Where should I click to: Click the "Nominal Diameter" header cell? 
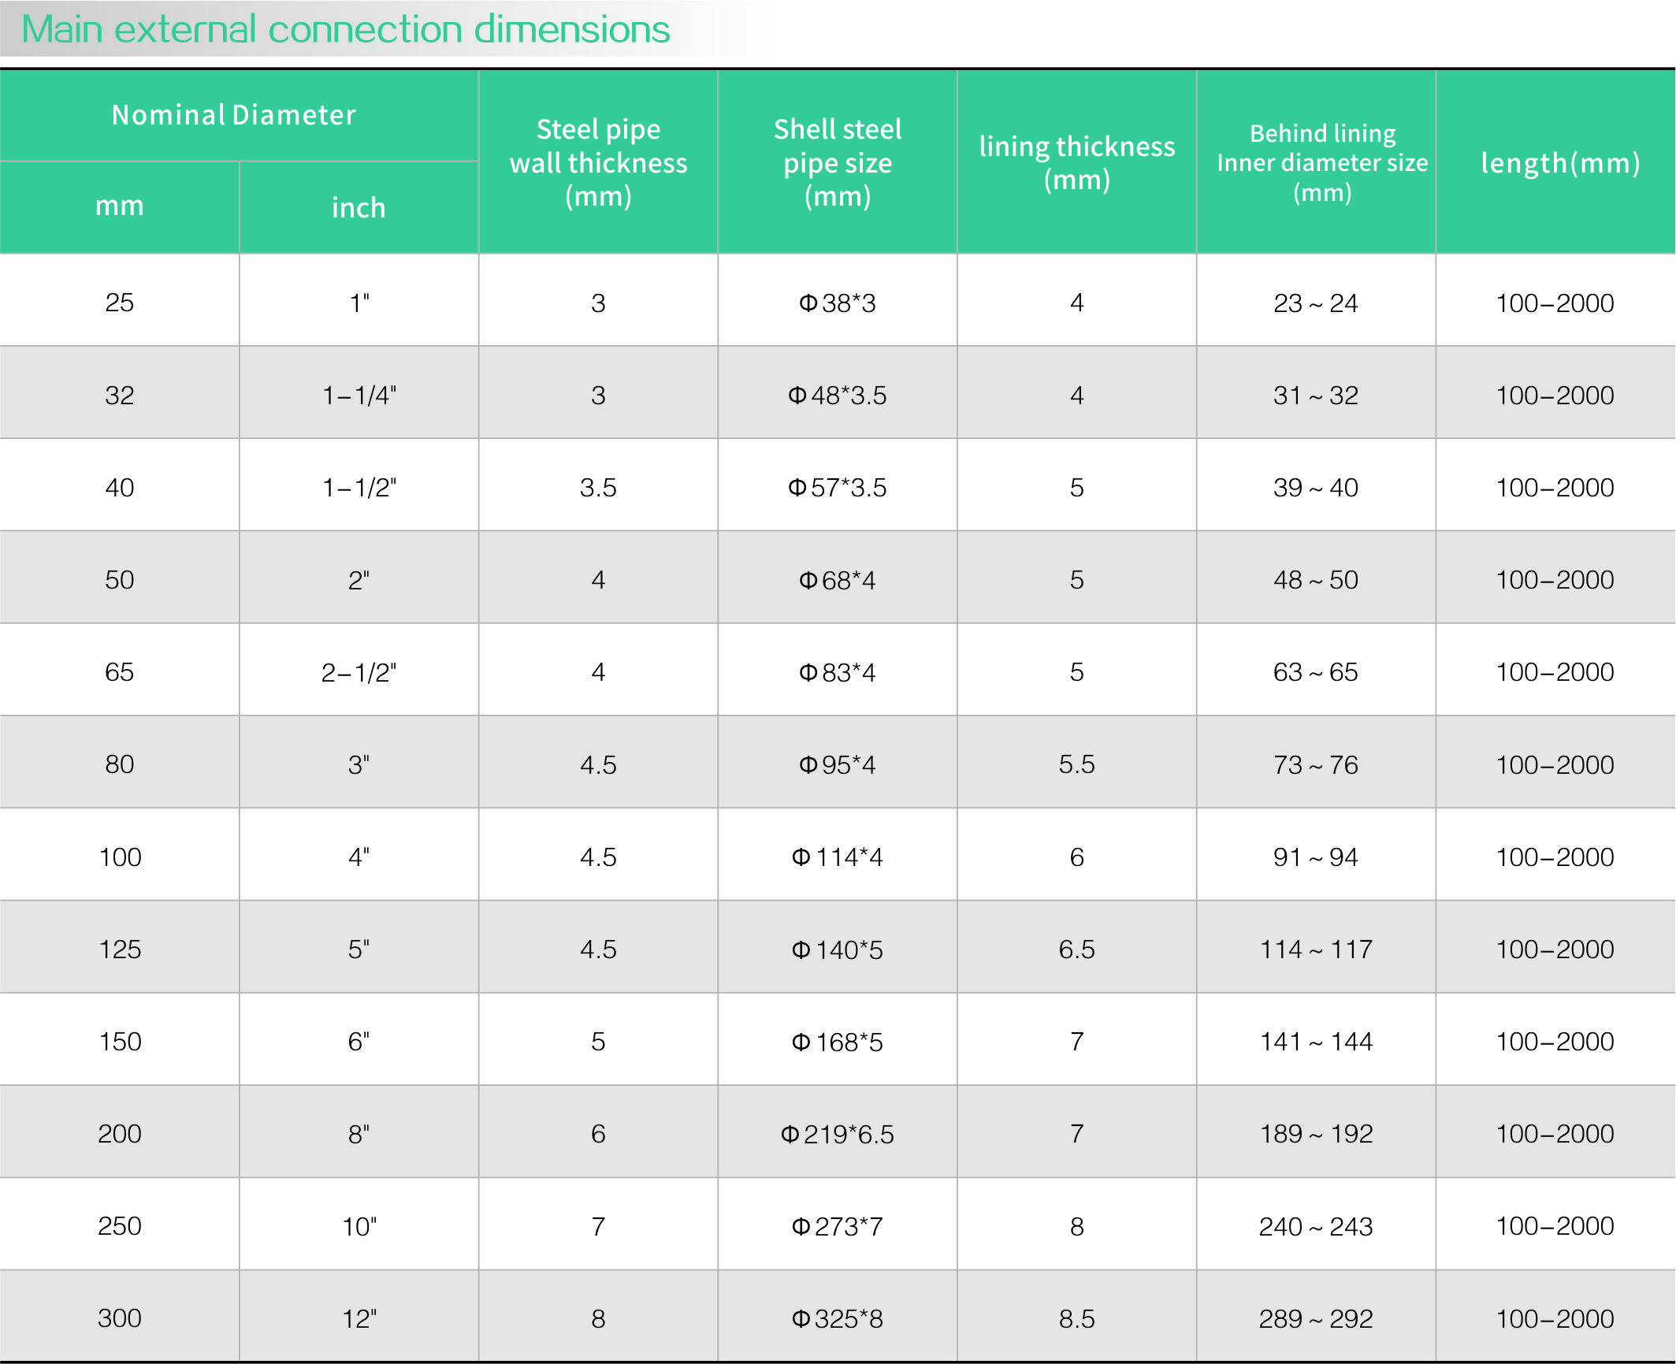pos(234,115)
